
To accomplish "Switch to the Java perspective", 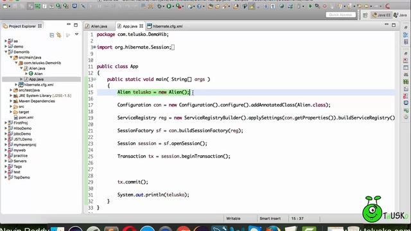I will point(401,15).
